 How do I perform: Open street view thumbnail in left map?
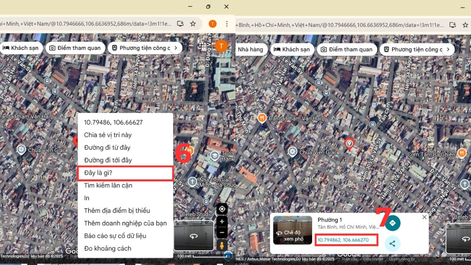point(194,236)
